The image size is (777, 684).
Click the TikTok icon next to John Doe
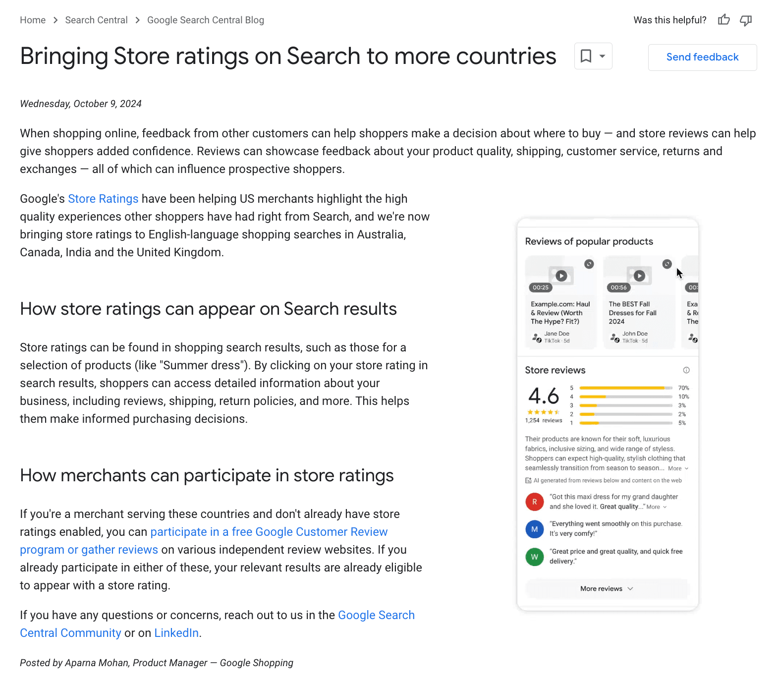pos(617,341)
